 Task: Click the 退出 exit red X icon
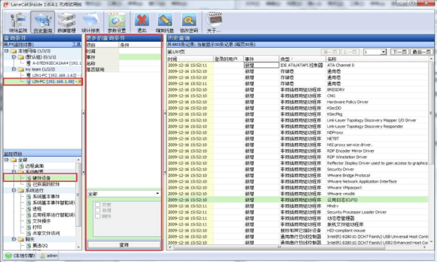coord(142,21)
